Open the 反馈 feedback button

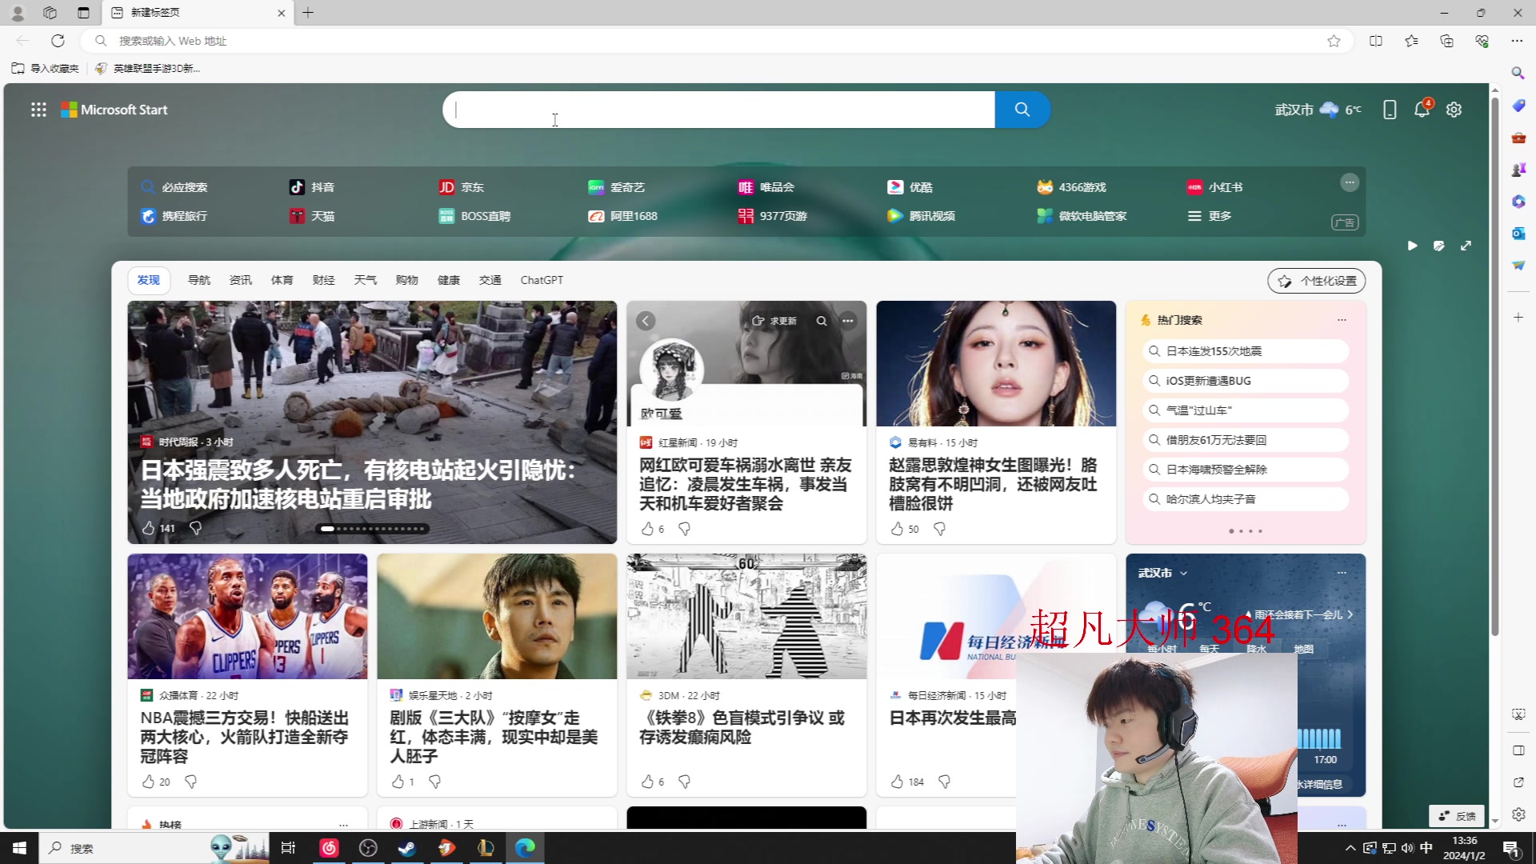(x=1457, y=816)
